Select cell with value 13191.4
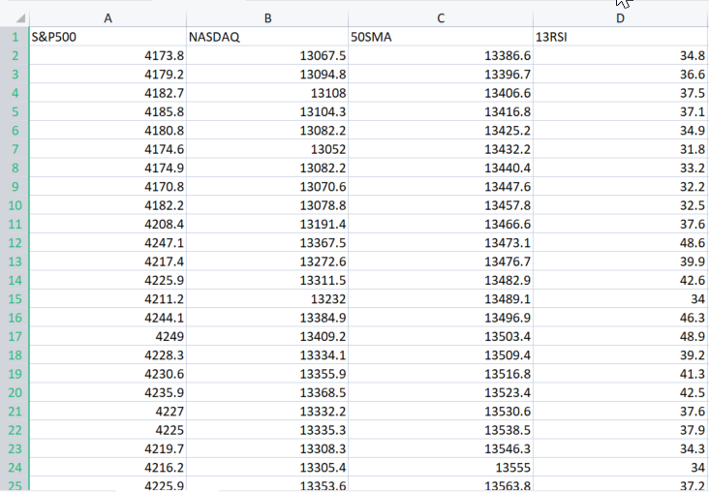 (267, 225)
